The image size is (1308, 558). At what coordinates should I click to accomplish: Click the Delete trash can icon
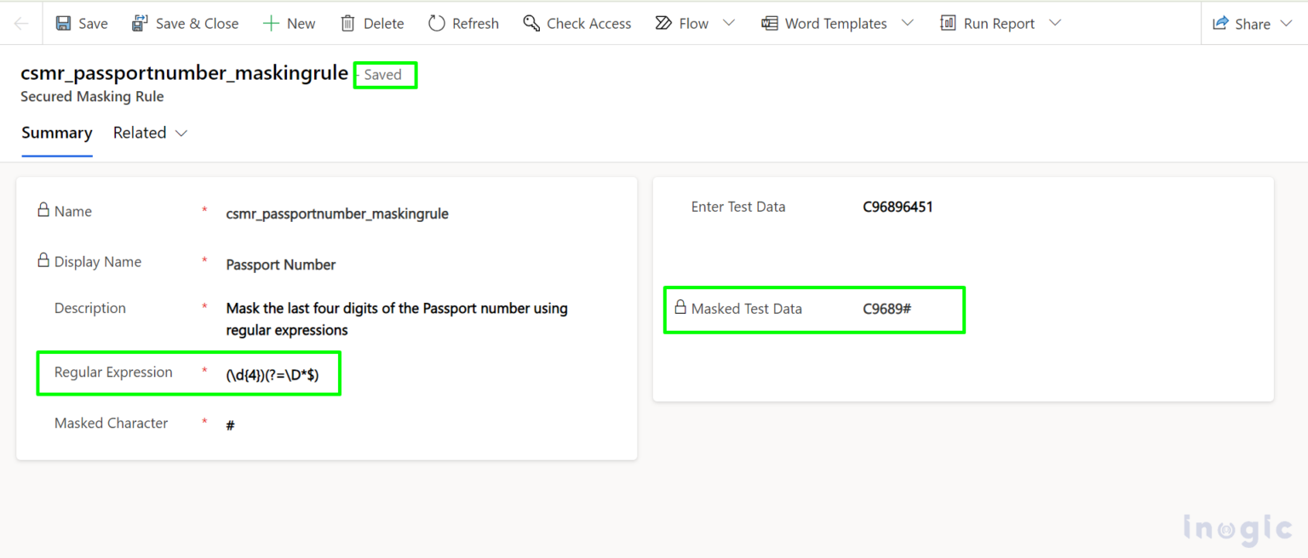click(347, 24)
